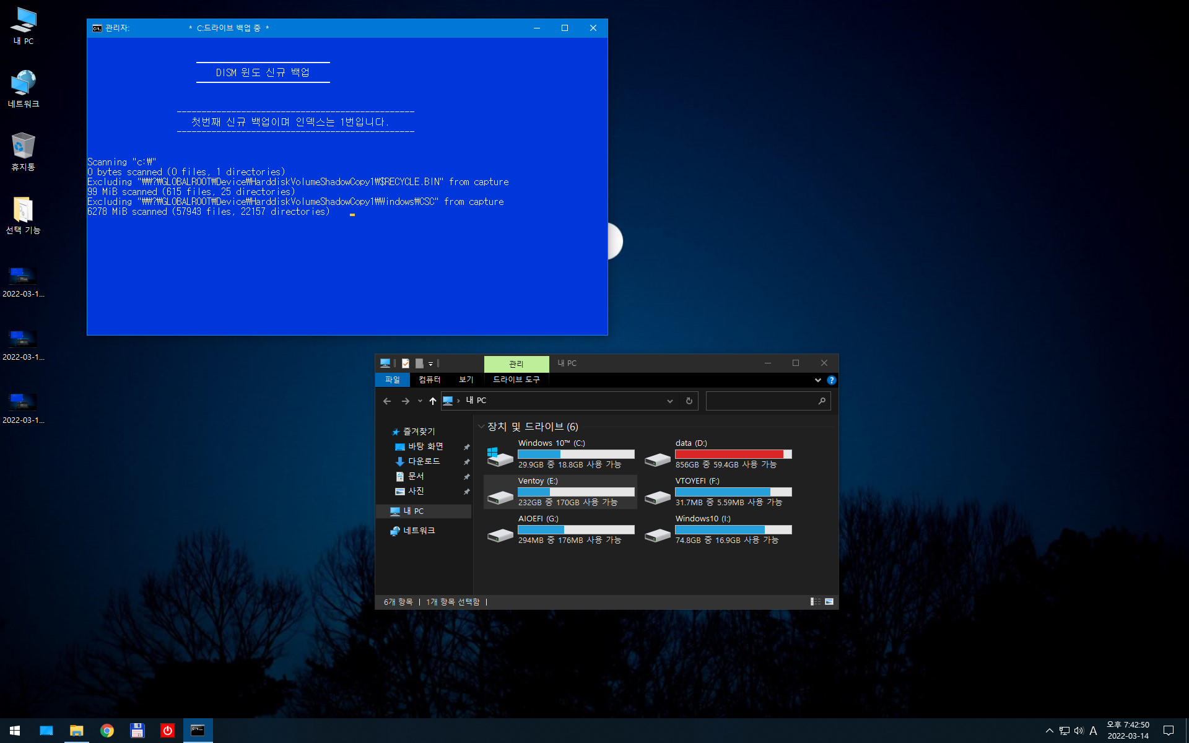Switch to the 보기 ribbon tab
1189x743 pixels.
coord(466,380)
